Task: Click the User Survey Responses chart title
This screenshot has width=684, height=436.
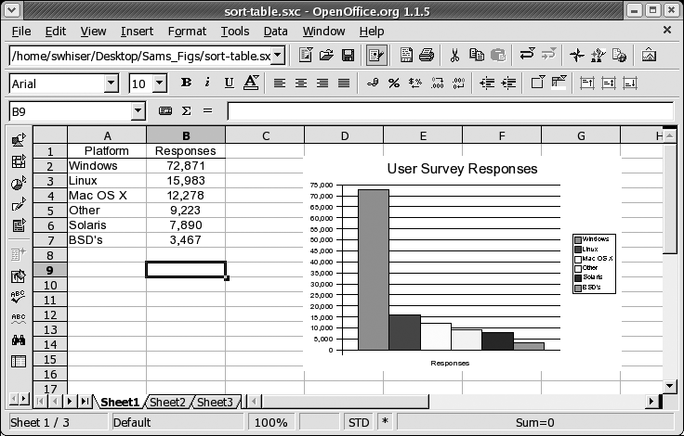Action: 462,169
